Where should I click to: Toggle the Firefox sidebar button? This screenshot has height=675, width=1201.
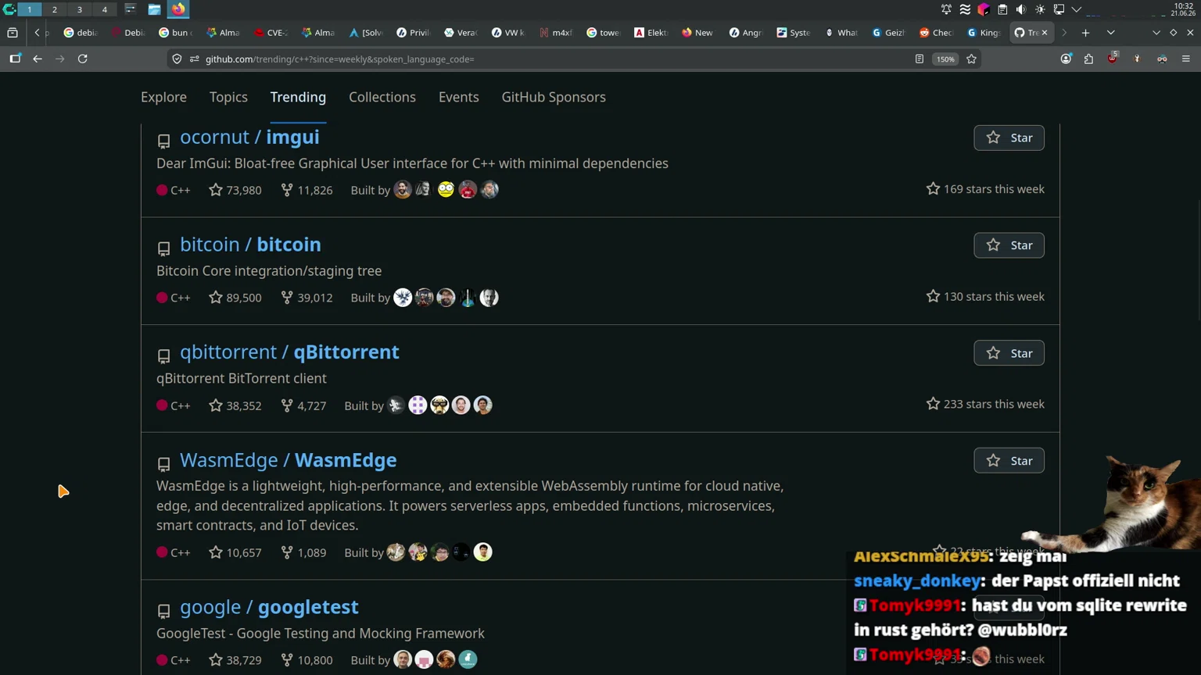[15, 59]
